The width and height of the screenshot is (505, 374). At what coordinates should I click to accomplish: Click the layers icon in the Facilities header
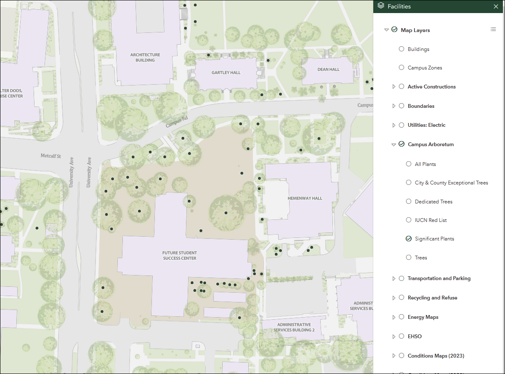tap(381, 6)
